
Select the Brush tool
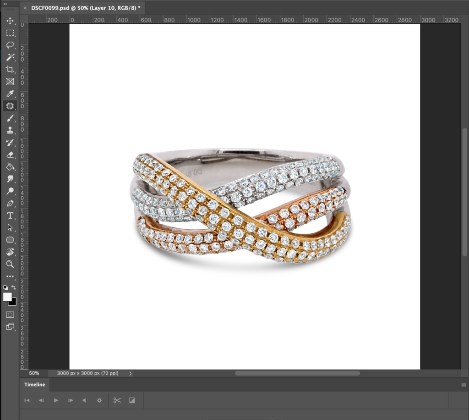point(10,118)
